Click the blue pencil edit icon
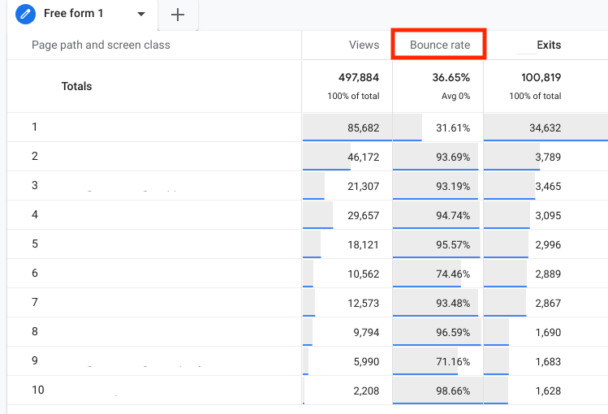 tap(26, 14)
